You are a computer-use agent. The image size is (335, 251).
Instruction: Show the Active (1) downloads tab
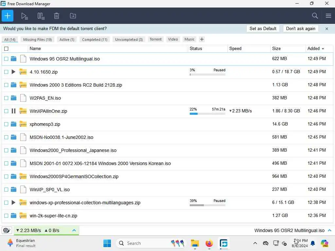point(67,40)
